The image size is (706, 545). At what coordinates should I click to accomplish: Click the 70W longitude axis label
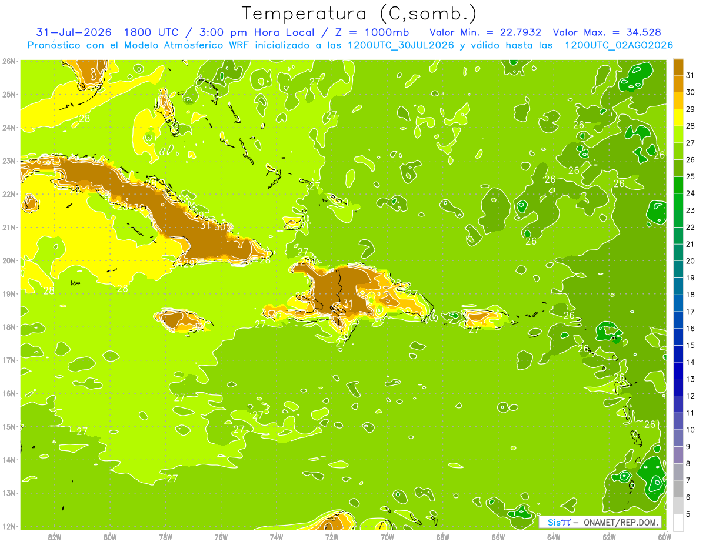point(387,537)
